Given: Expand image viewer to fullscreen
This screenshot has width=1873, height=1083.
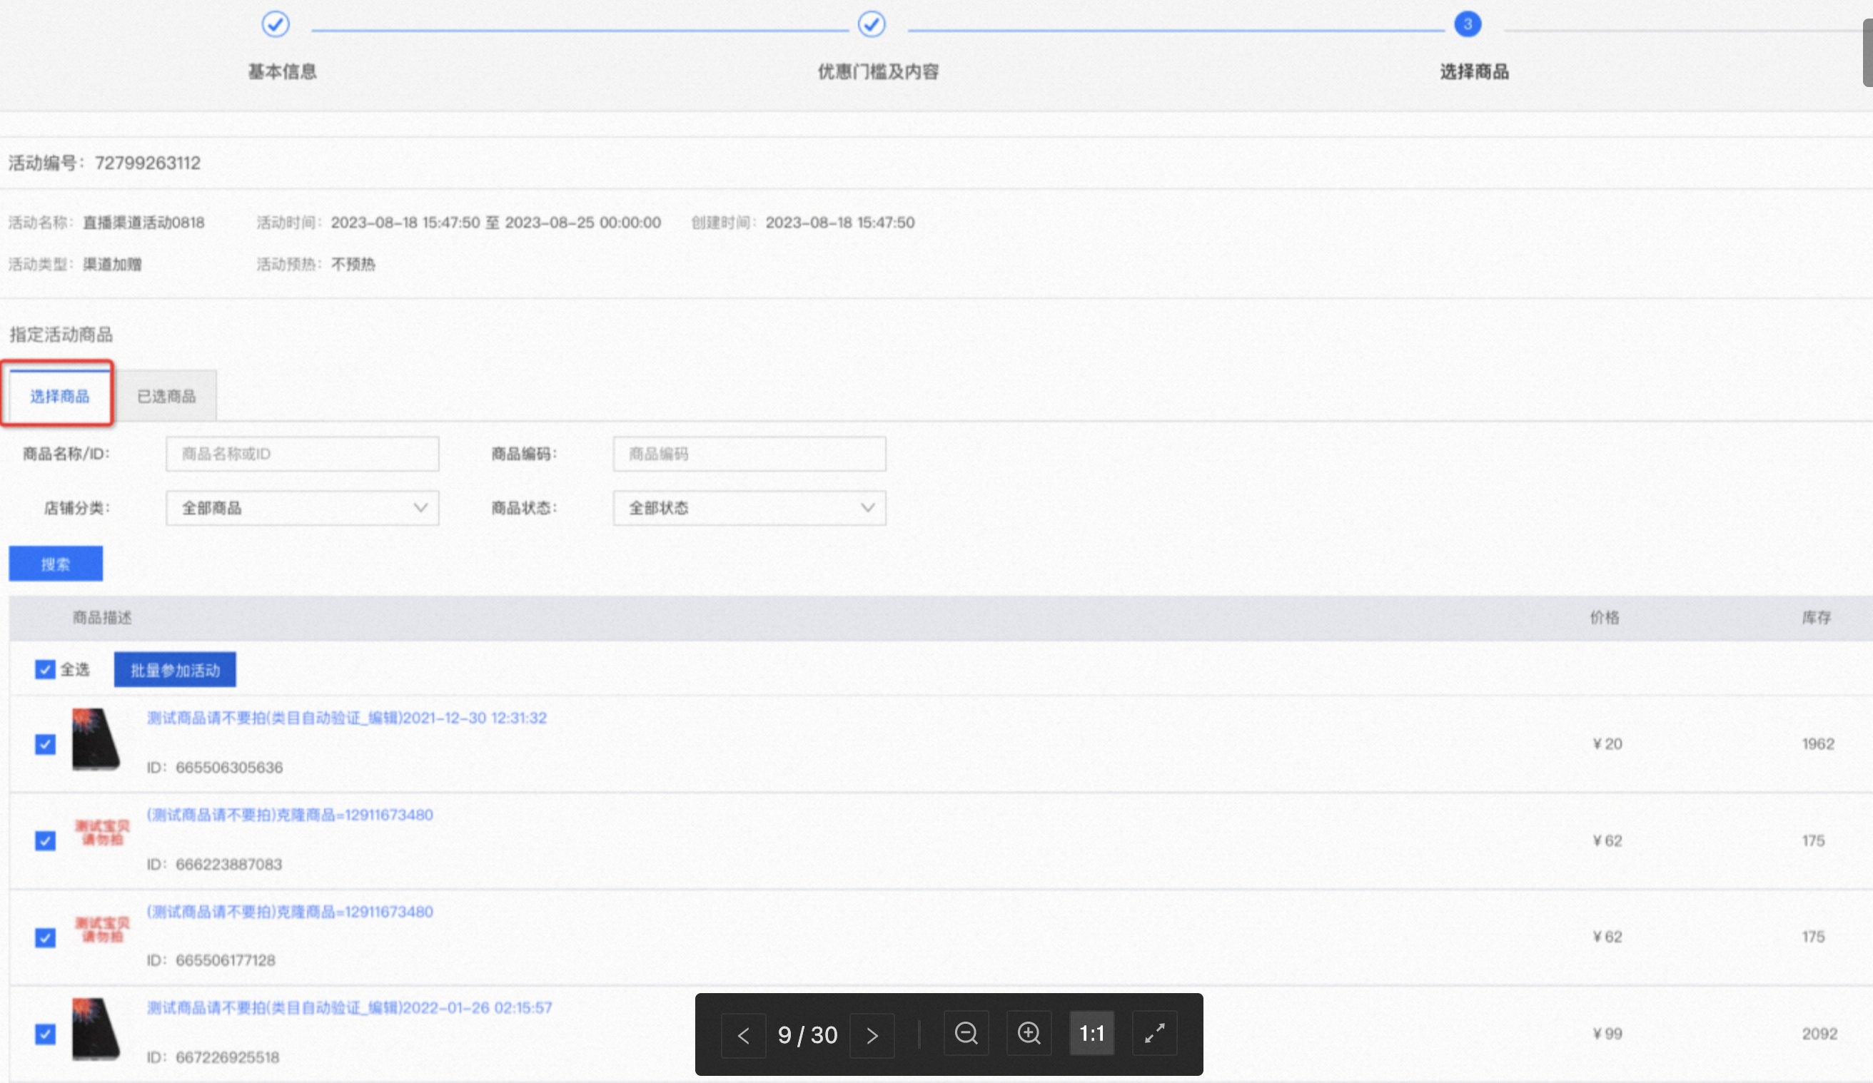Looking at the screenshot, I should [1154, 1033].
